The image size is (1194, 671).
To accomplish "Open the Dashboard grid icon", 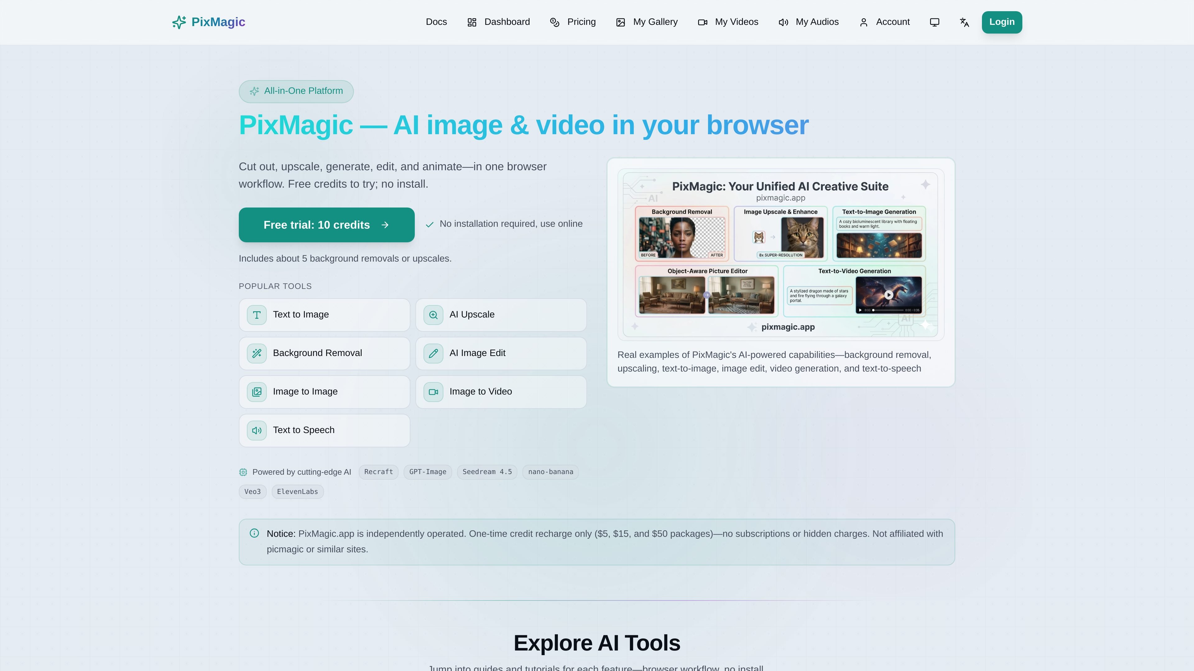I will point(472,22).
